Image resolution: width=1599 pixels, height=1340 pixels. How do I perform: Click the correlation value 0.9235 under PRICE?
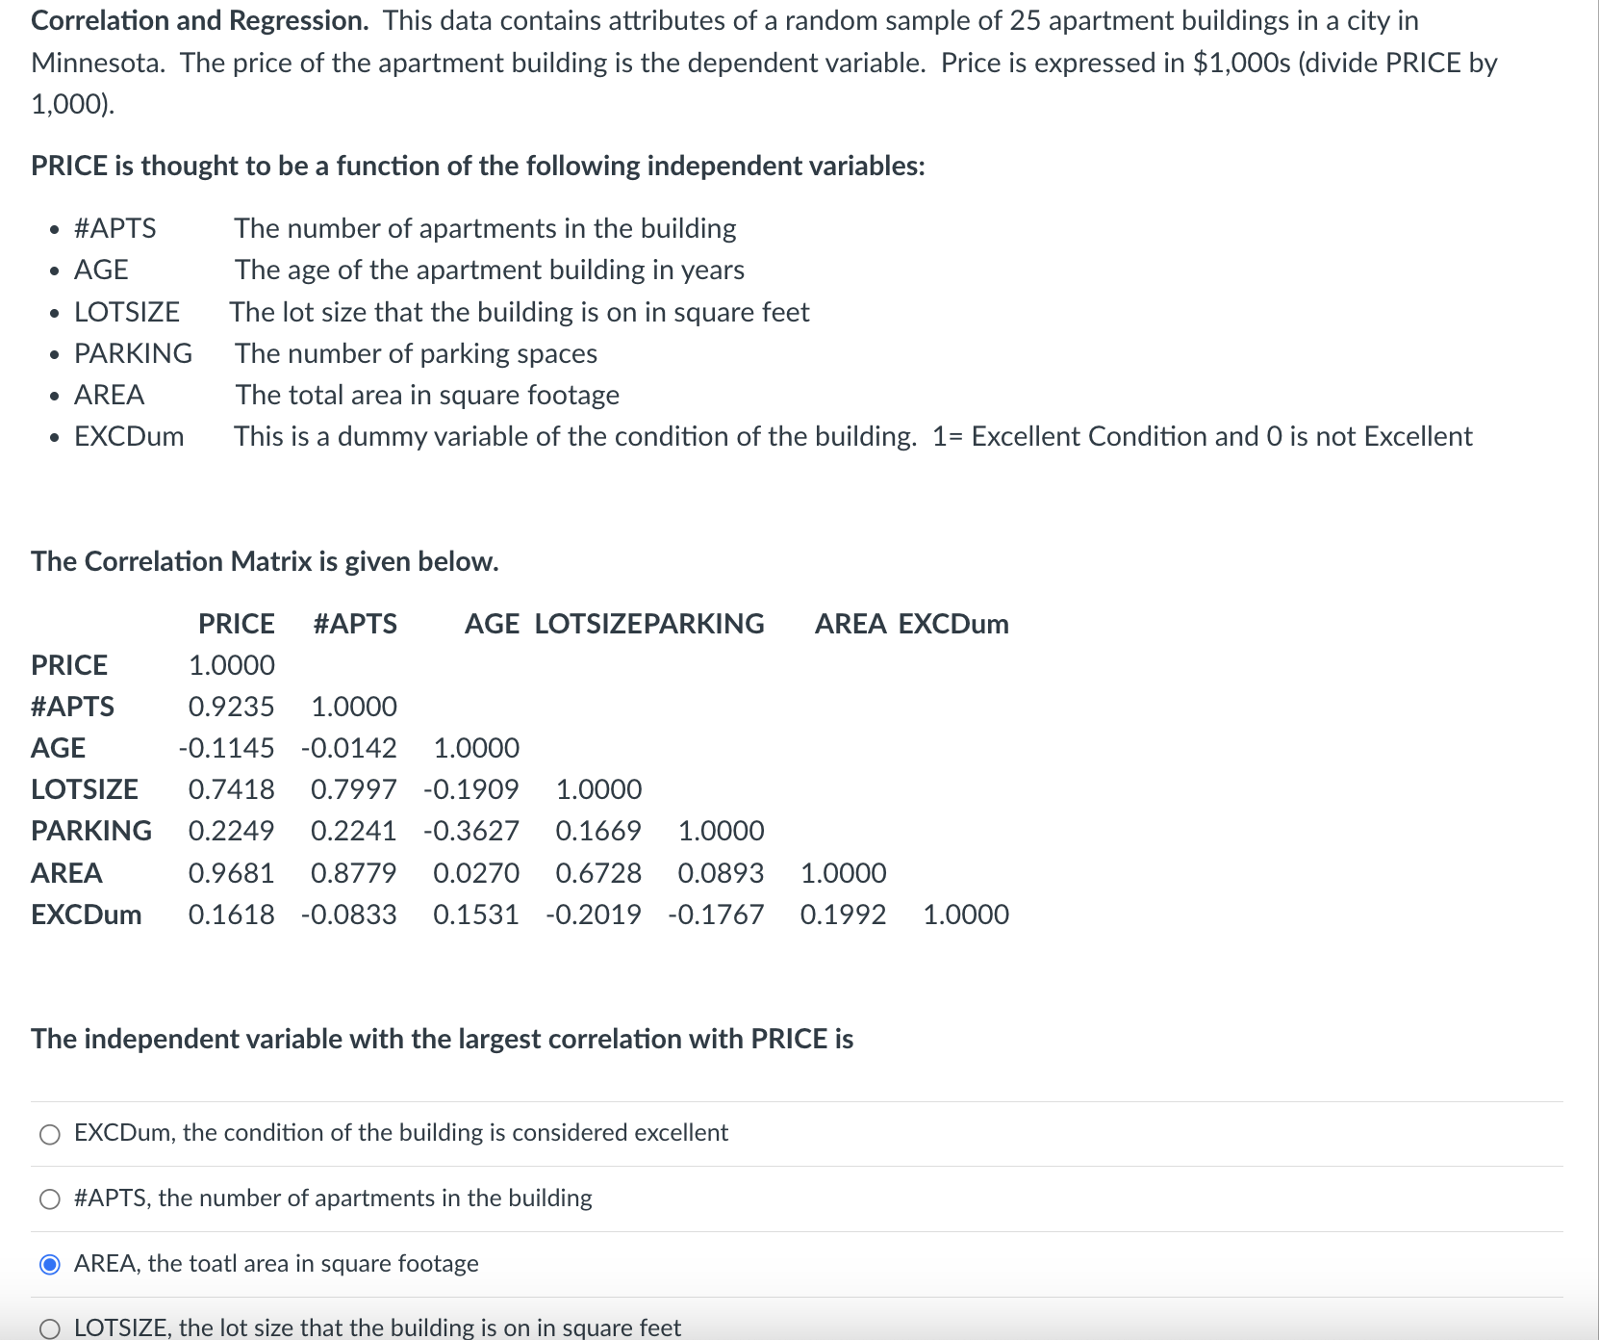click(x=232, y=707)
